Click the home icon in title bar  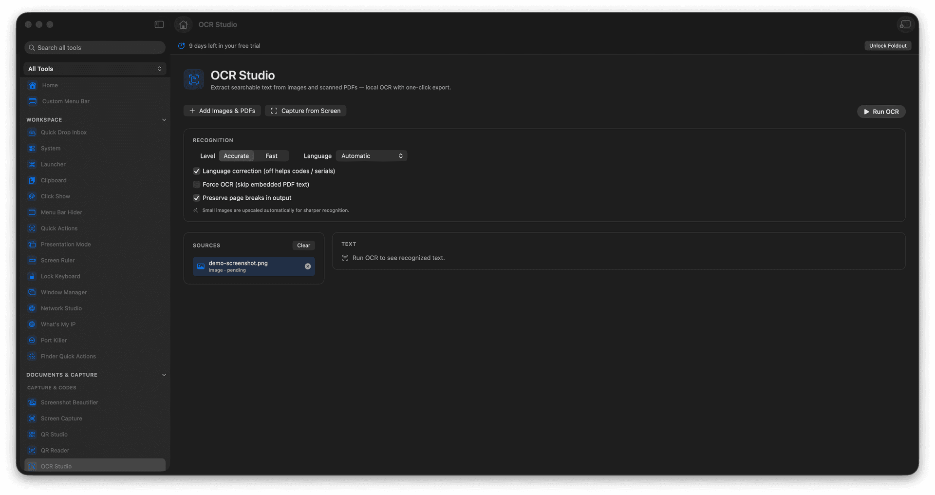[x=183, y=24]
